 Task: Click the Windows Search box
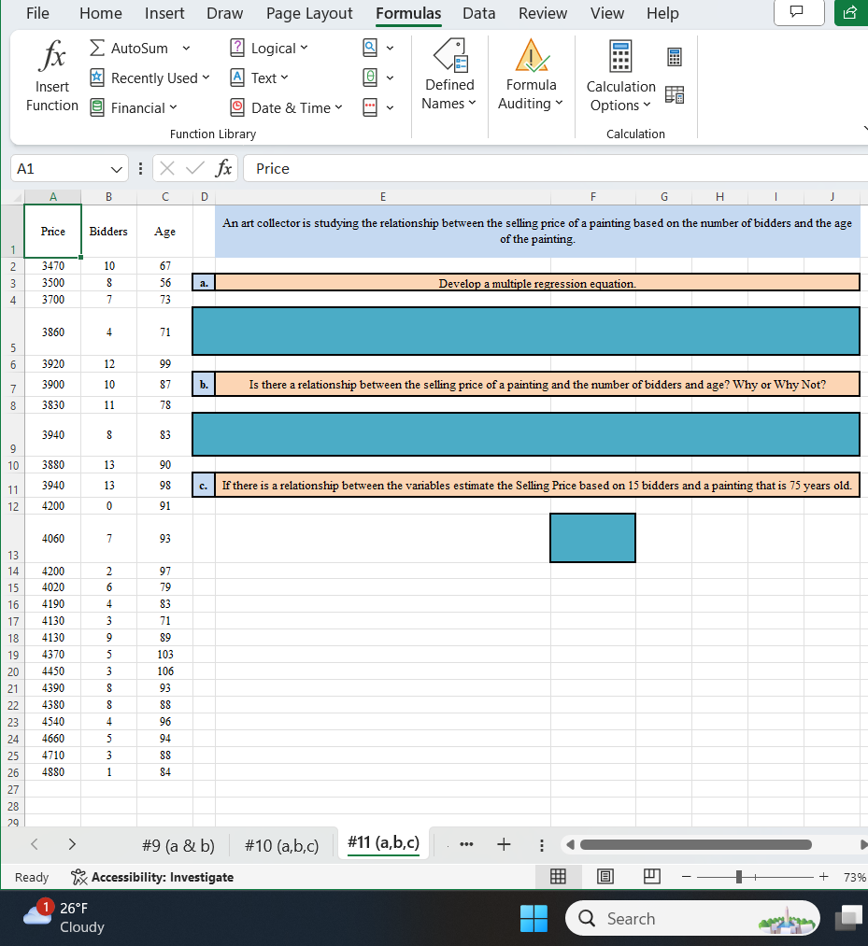tap(691, 918)
